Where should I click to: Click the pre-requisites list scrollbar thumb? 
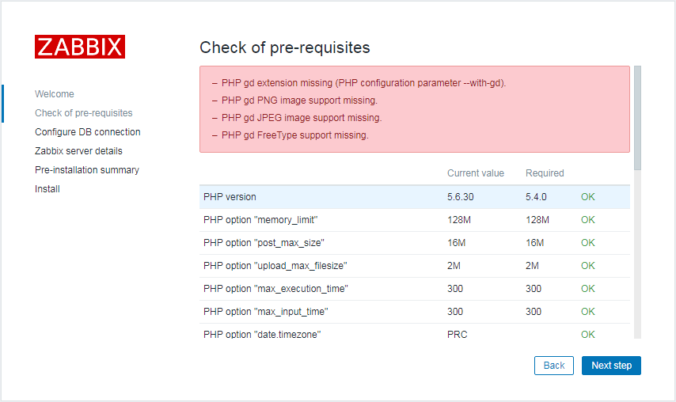tap(638, 118)
